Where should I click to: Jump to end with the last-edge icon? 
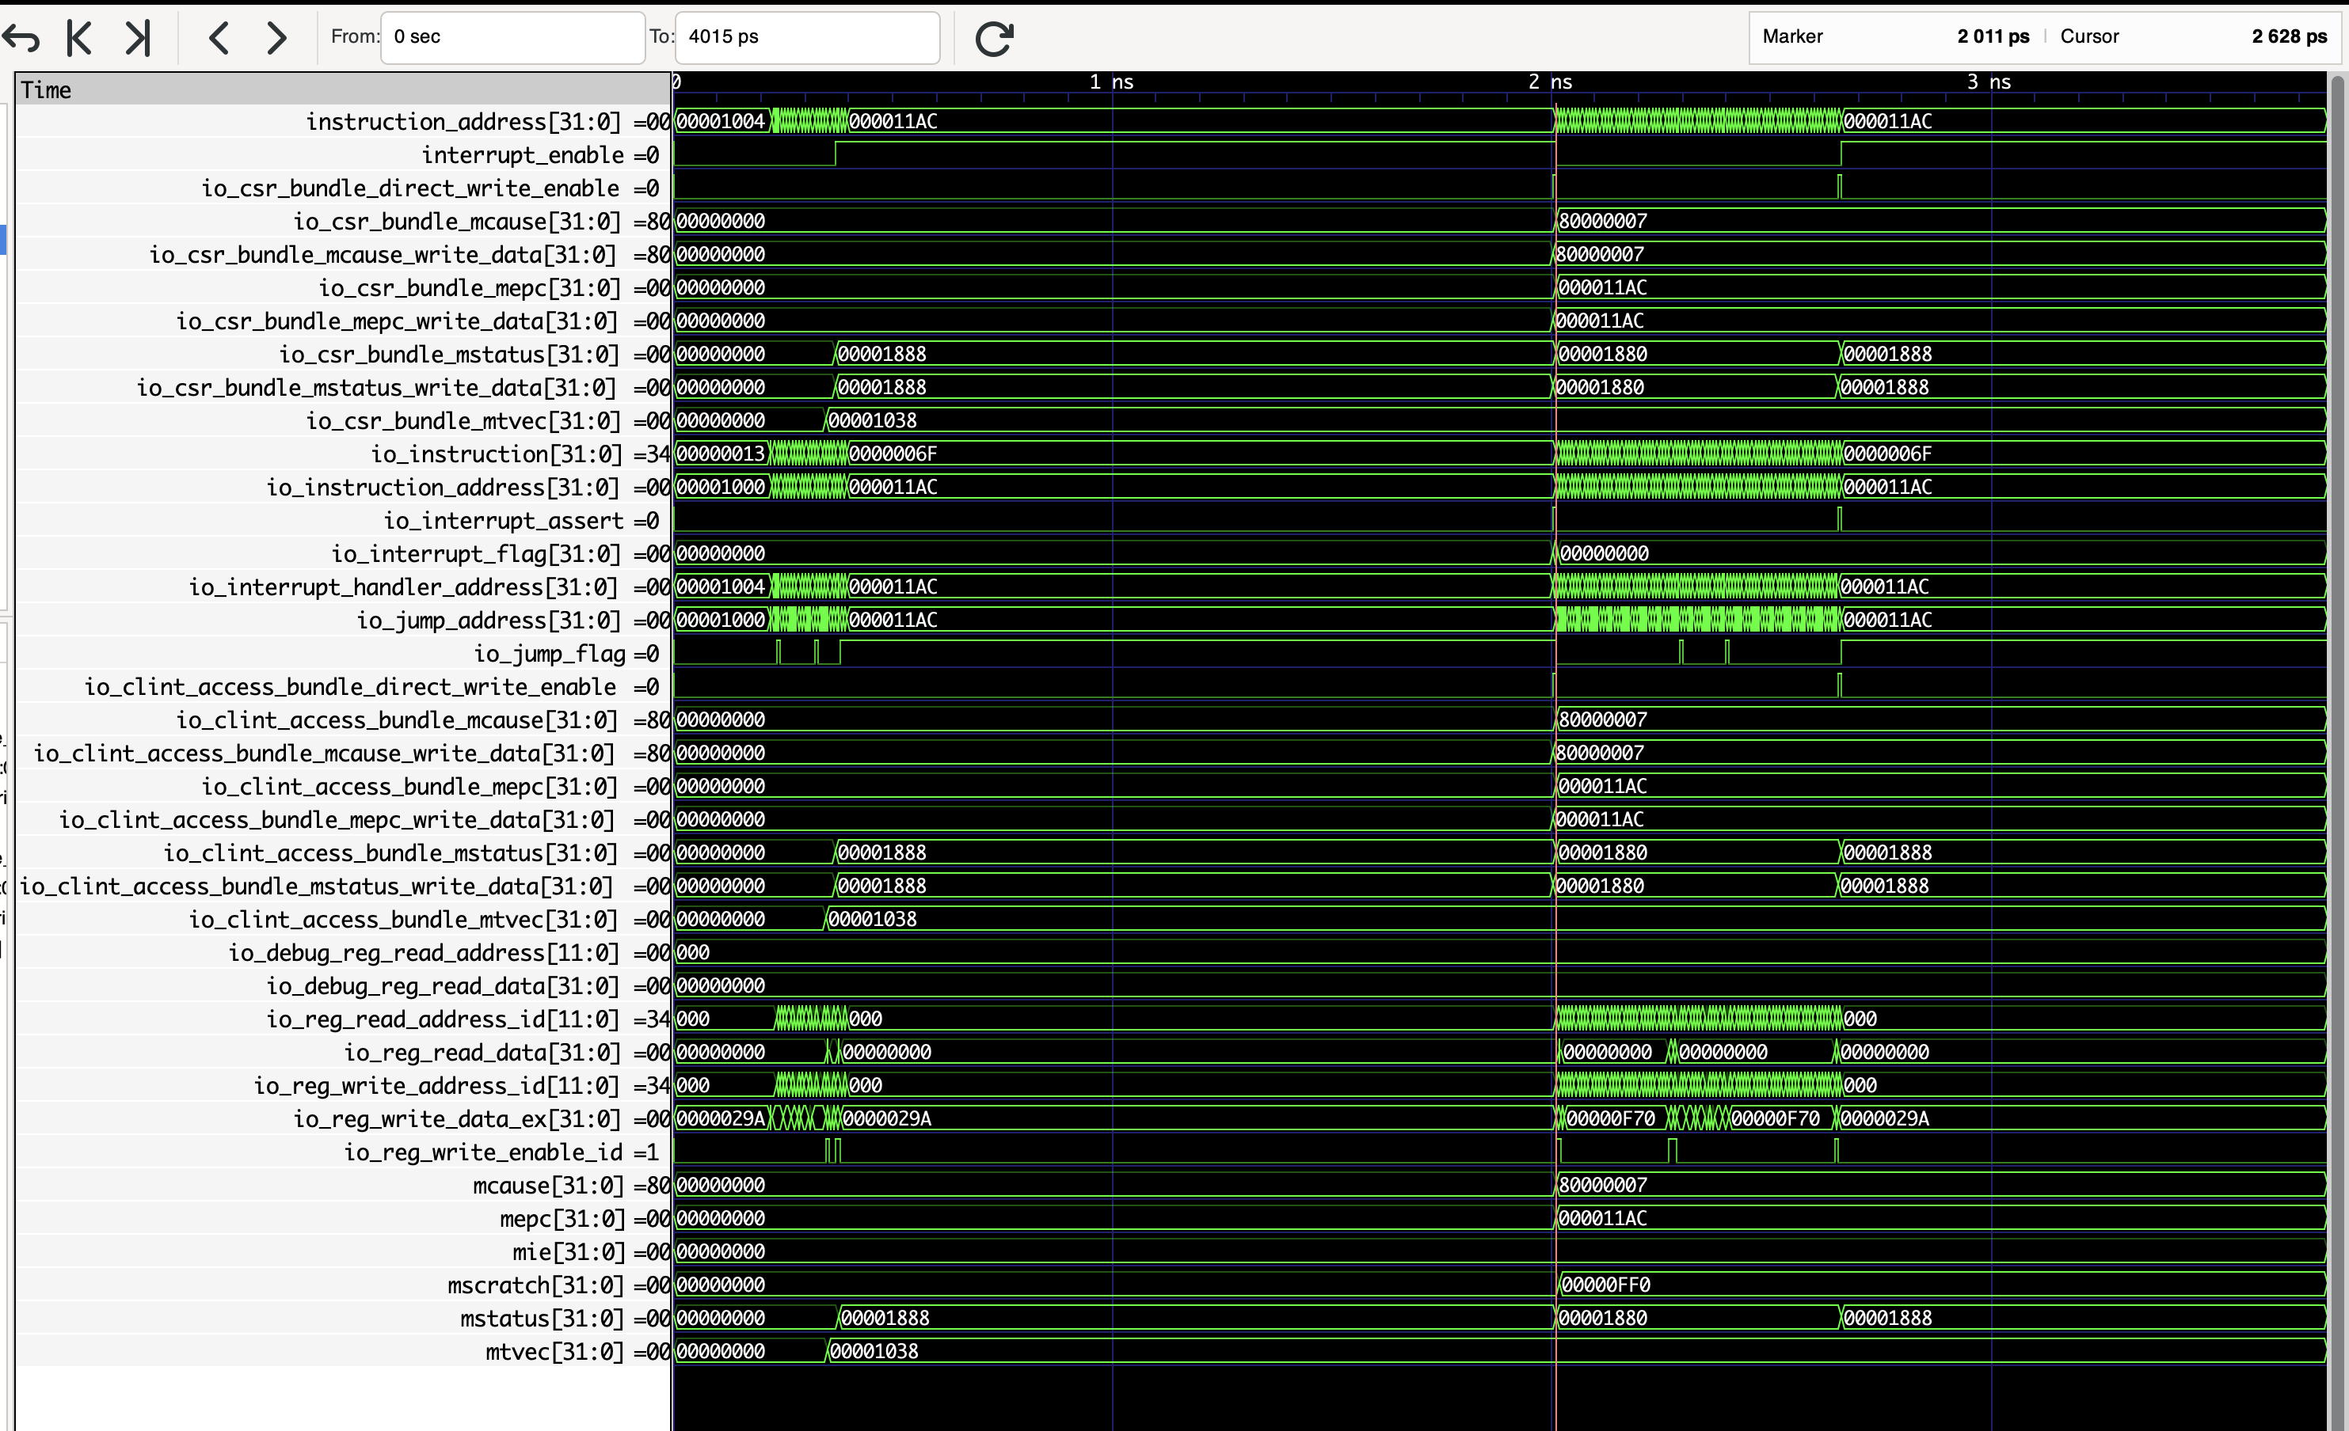pyautogui.click(x=139, y=38)
